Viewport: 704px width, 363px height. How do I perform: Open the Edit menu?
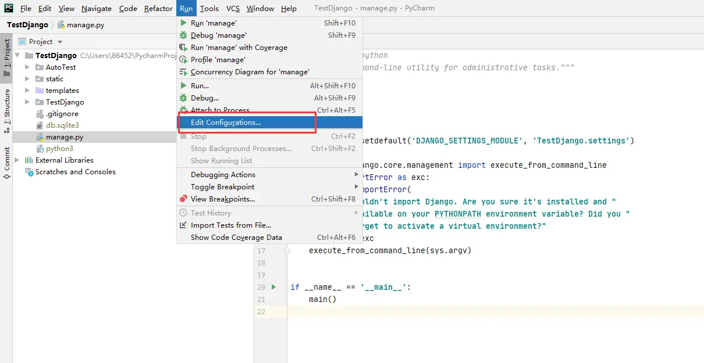pyautogui.click(x=45, y=8)
